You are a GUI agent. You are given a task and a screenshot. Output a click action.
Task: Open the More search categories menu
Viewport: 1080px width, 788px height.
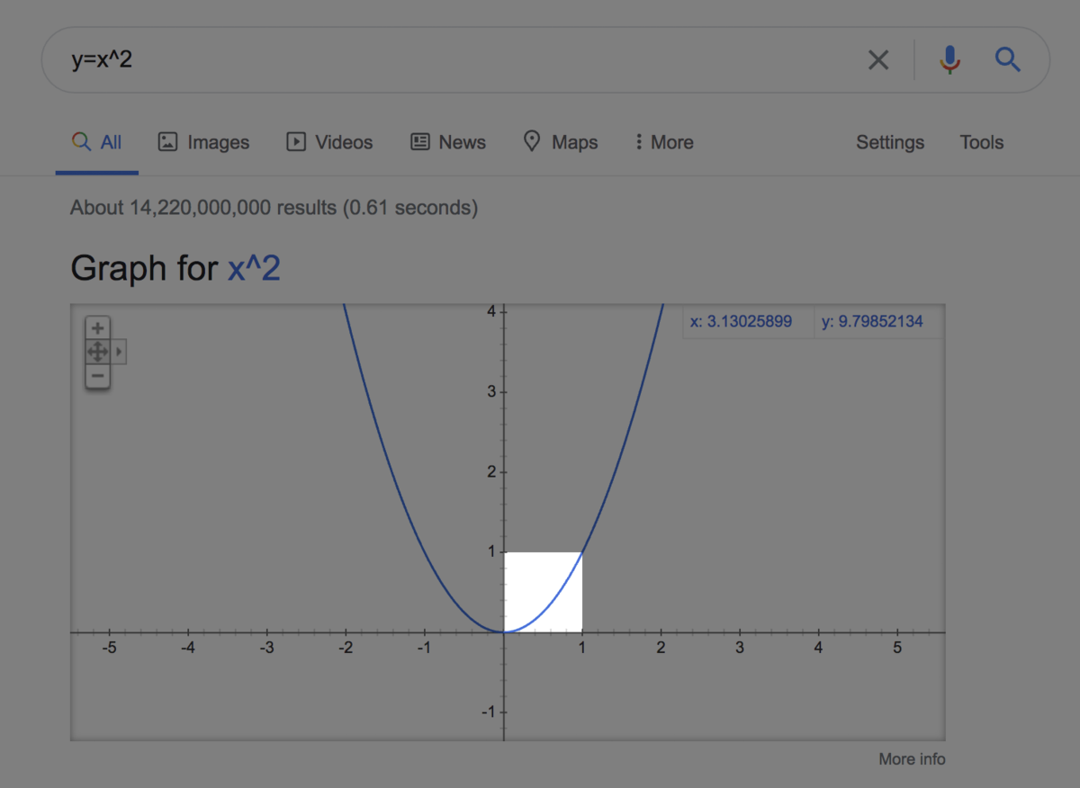point(664,142)
